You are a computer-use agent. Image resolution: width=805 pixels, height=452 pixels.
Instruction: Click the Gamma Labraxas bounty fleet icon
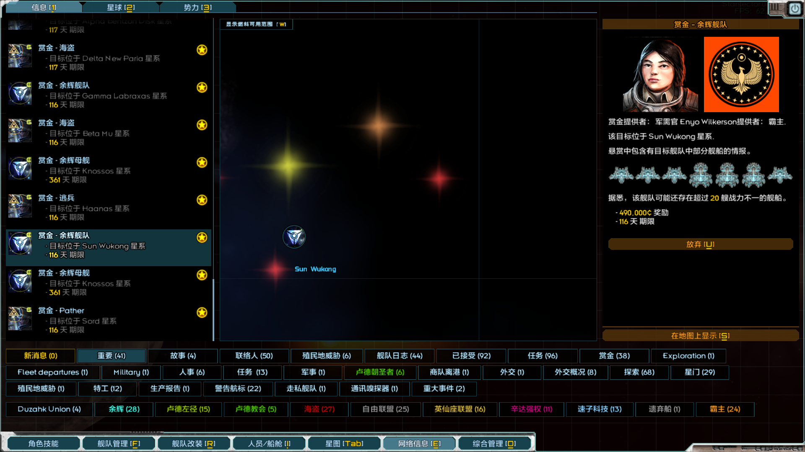[x=20, y=93]
